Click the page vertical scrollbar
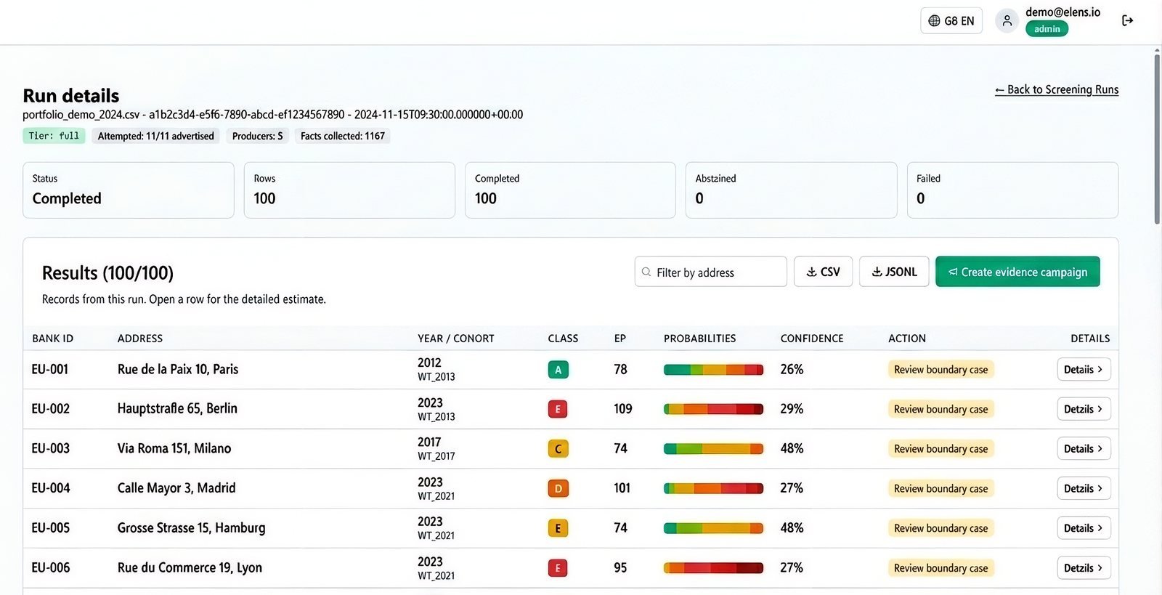1162x595 pixels. (x=1157, y=138)
